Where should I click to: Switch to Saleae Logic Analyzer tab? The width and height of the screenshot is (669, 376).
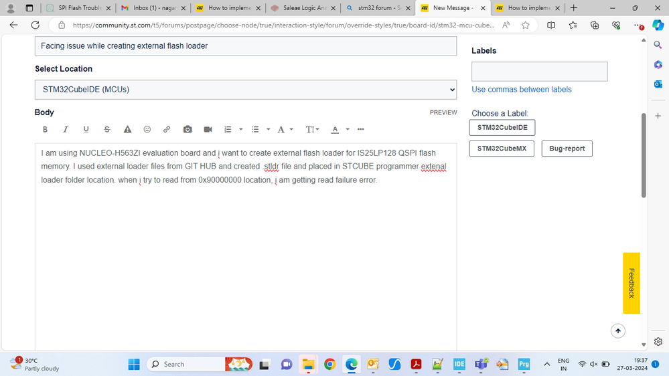tap(303, 7)
